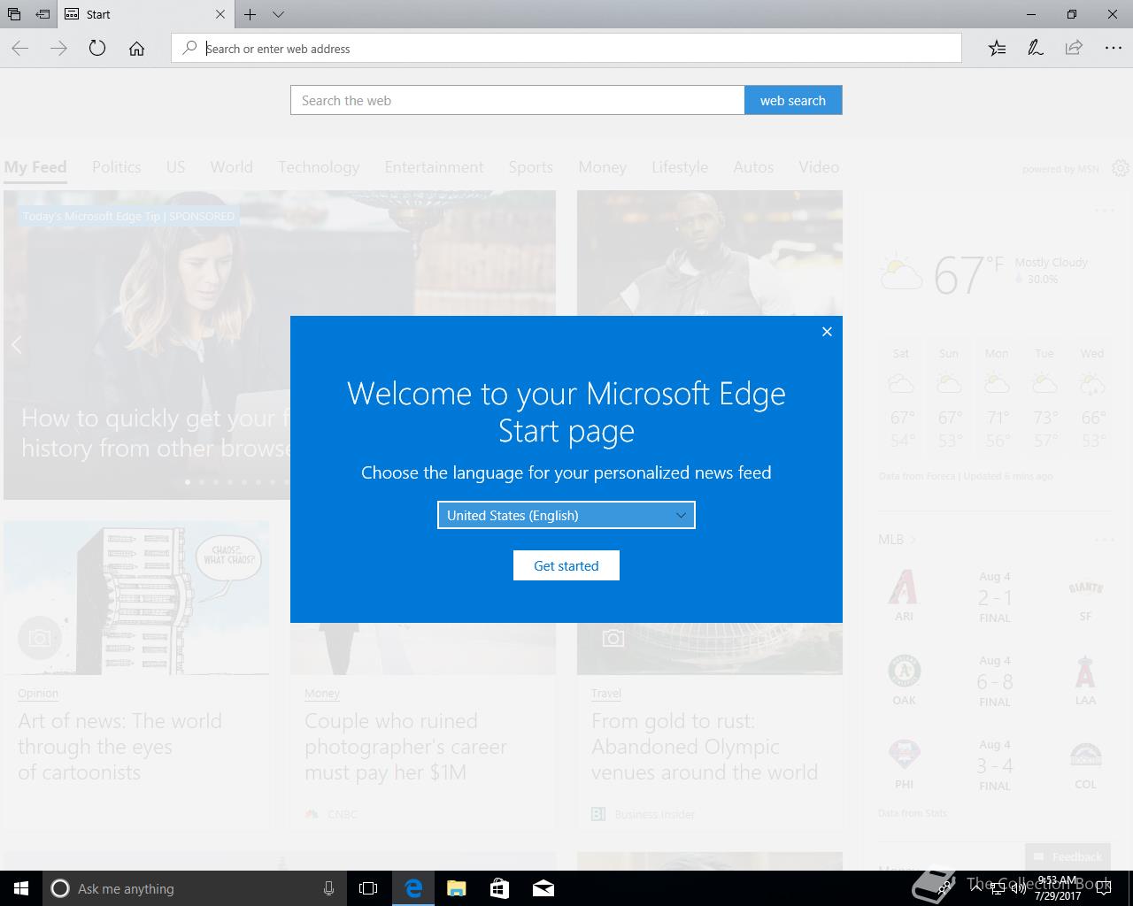
Task: Click the Forward navigation arrow
Action: point(59,49)
